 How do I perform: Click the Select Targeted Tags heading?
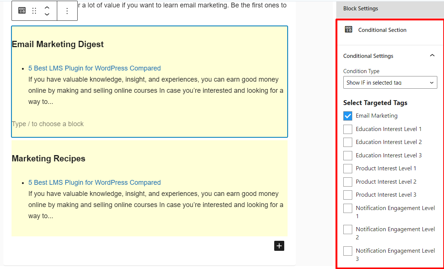[x=375, y=103]
